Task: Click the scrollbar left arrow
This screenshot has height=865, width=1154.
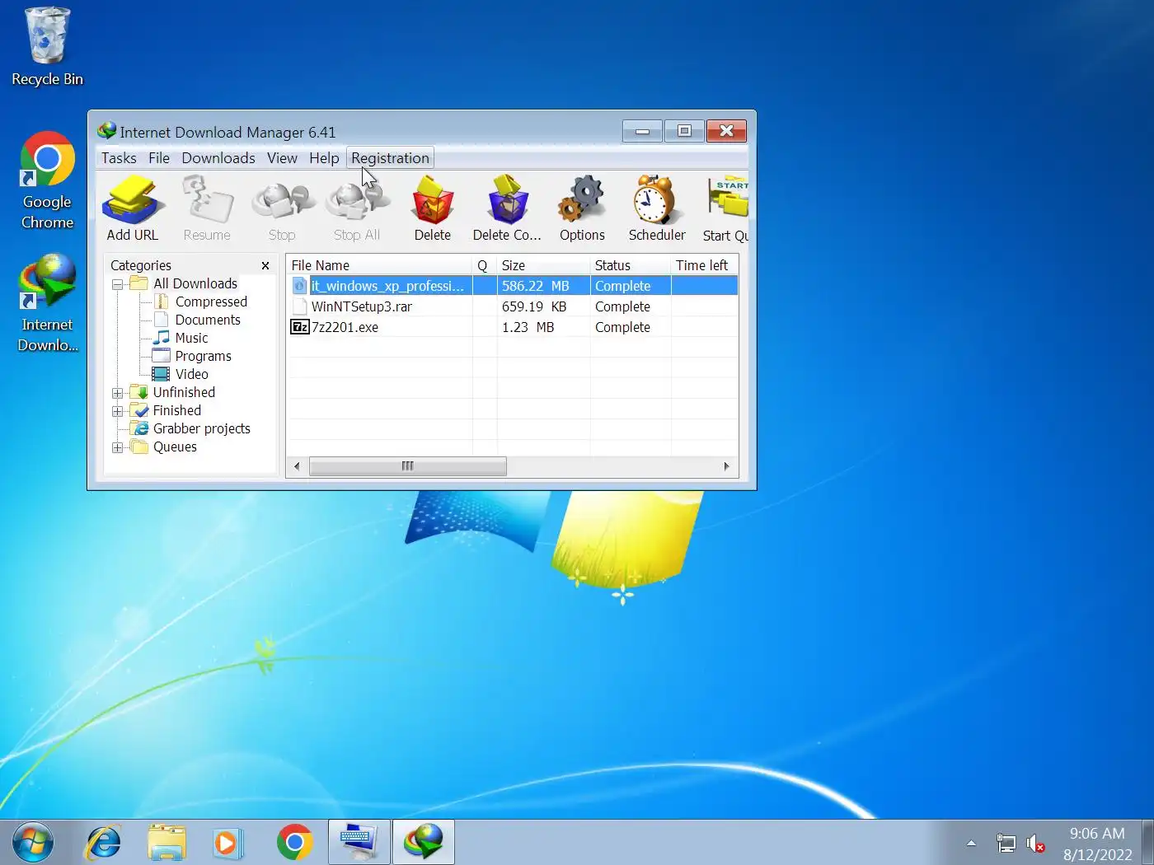Action: pyautogui.click(x=297, y=466)
